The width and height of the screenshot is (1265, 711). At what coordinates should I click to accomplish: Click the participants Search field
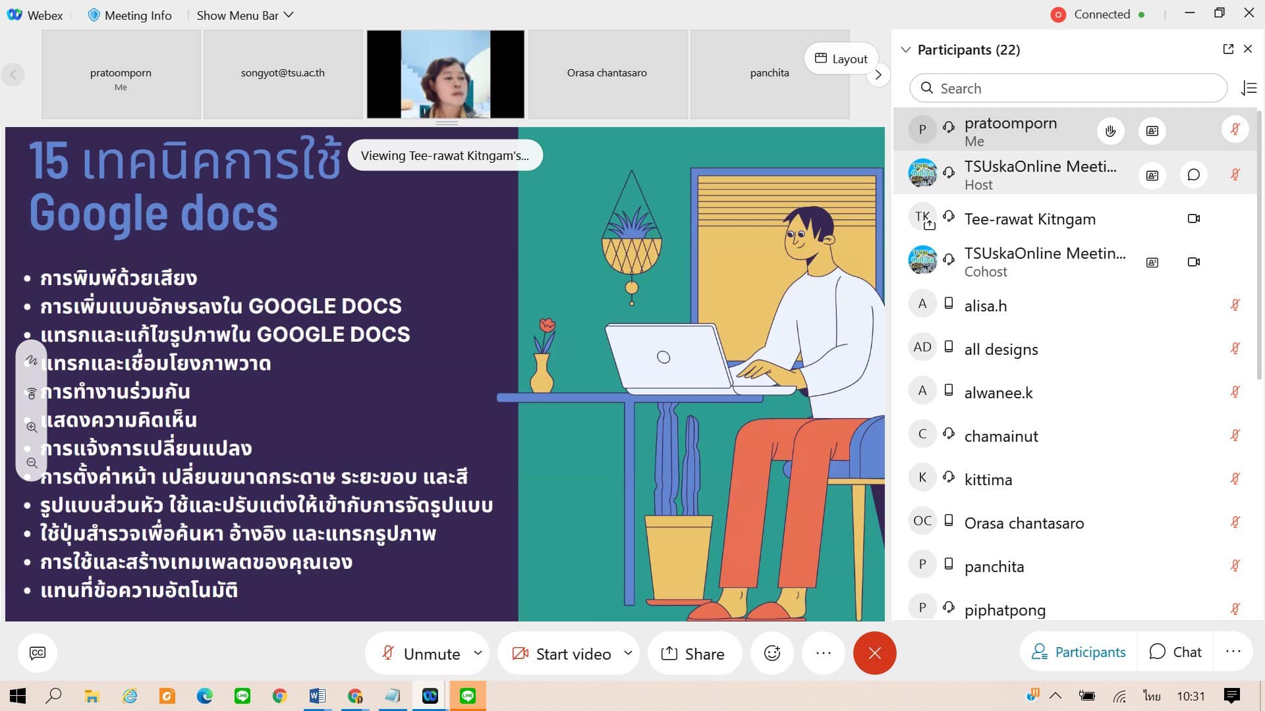pyautogui.click(x=1068, y=88)
